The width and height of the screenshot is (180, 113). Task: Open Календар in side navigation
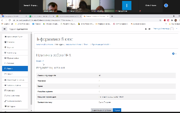[15, 91]
